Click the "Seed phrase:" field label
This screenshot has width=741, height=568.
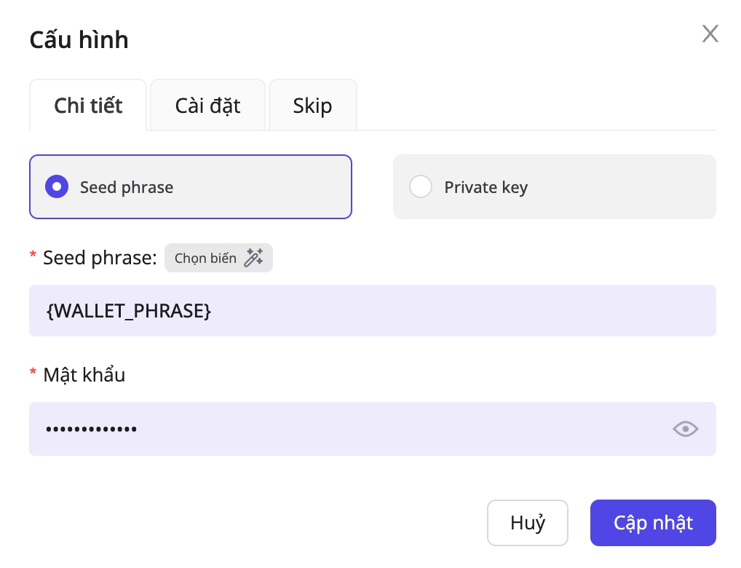click(x=100, y=258)
